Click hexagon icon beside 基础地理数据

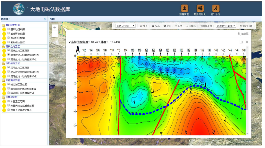tap(4, 29)
